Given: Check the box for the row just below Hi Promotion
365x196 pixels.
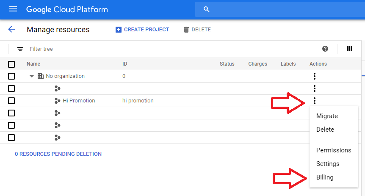Looking at the screenshot, I should click(x=11, y=113).
